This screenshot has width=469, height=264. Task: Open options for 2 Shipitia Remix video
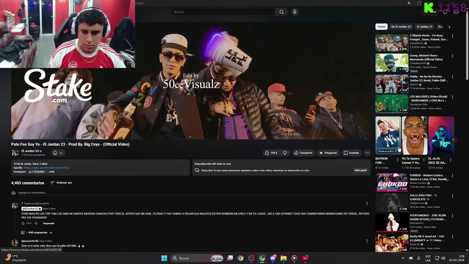[x=453, y=36]
